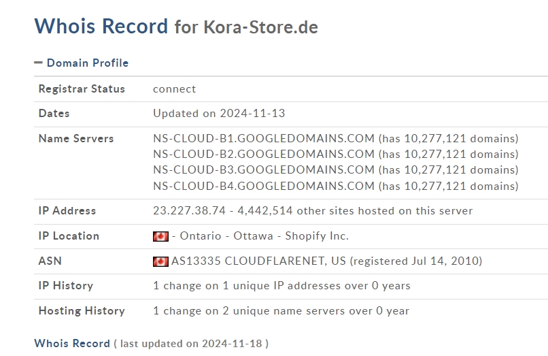
Task: Open Hosting History name server changes
Action: [x=281, y=311]
